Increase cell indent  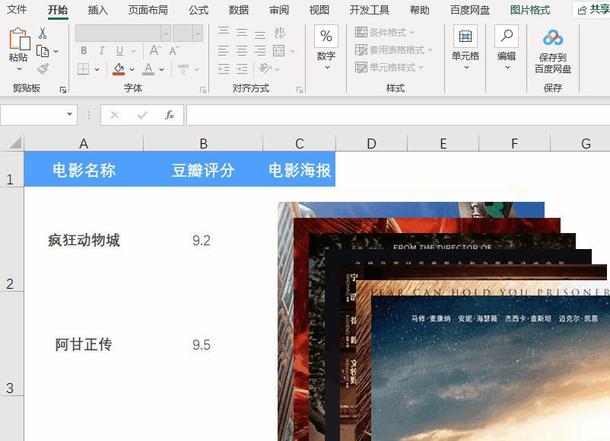pyautogui.click(x=242, y=69)
